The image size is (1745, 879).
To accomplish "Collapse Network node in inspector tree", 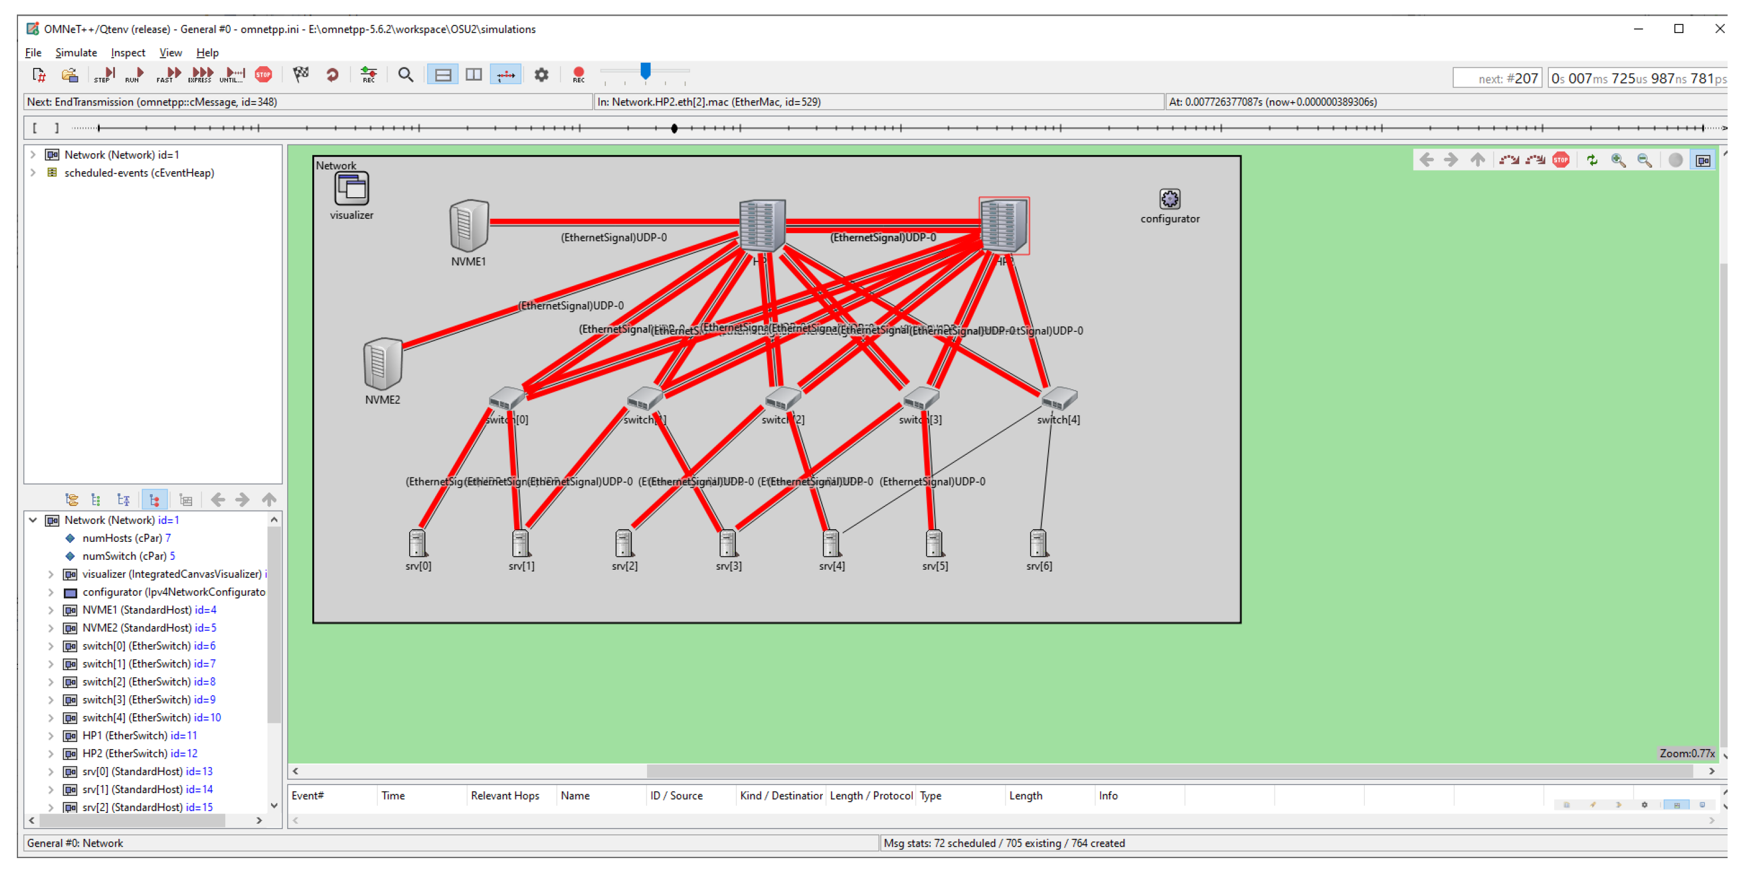I will tap(32, 520).
